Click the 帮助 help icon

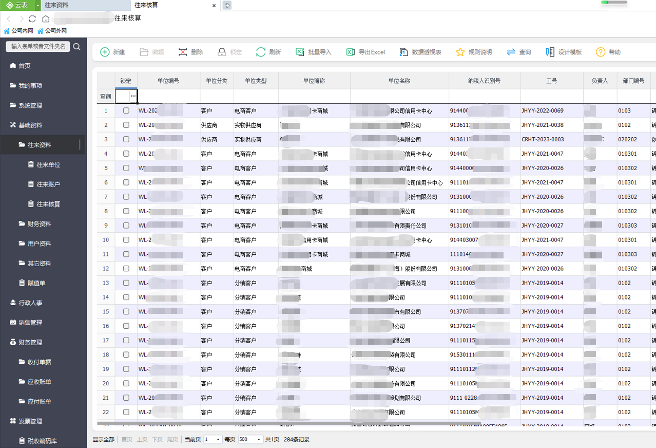click(601, 52)
